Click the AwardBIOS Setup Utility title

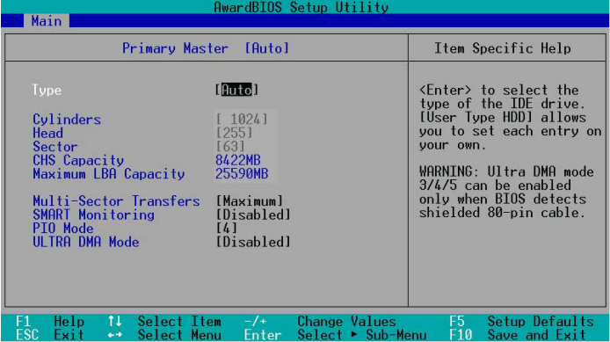301,7
